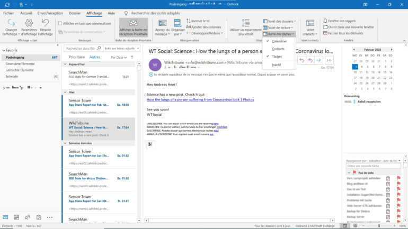Click the Forward arrow icon
This screenshot has width=408, height=229.
coord(319,60)
